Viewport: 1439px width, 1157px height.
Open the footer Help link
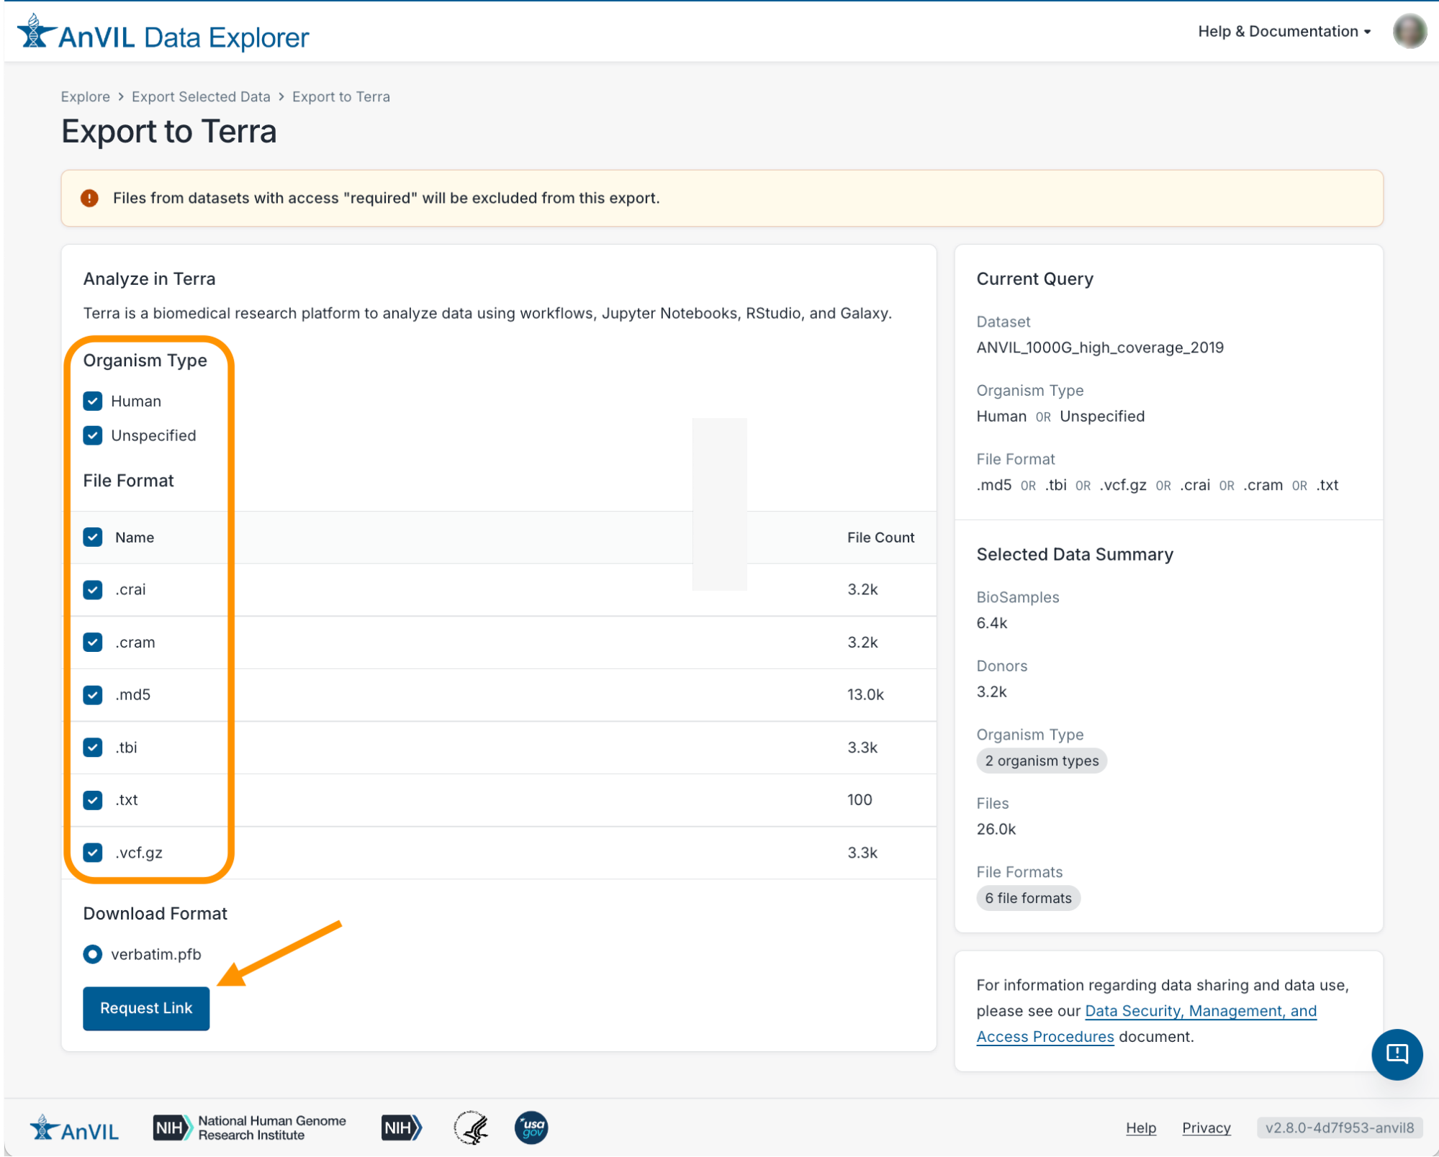pos(1140,1127)
